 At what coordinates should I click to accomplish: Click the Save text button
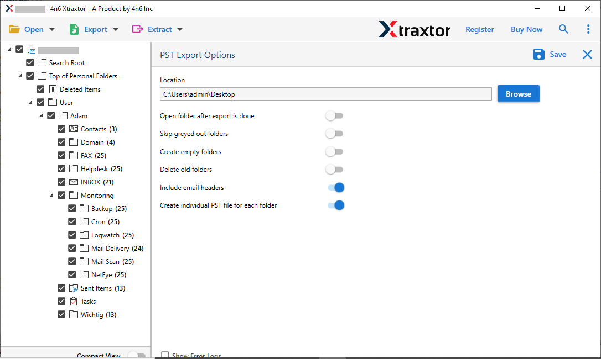click(x=558, y=54)
